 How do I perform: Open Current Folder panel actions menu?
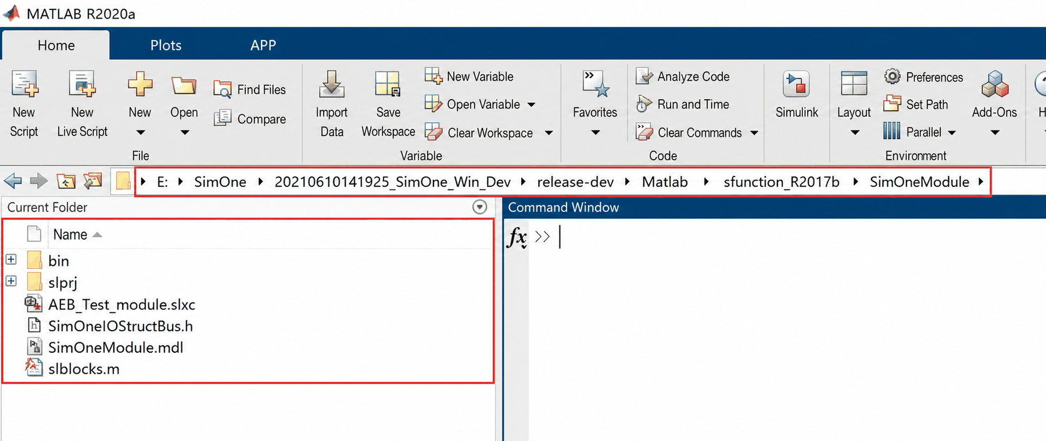pos(479,207)
